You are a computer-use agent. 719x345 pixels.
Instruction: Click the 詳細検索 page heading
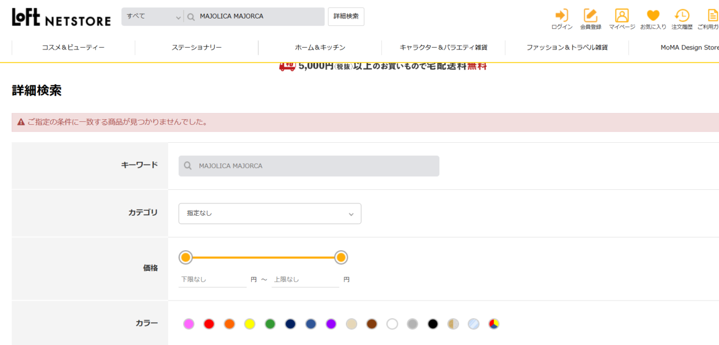[37, 90]
